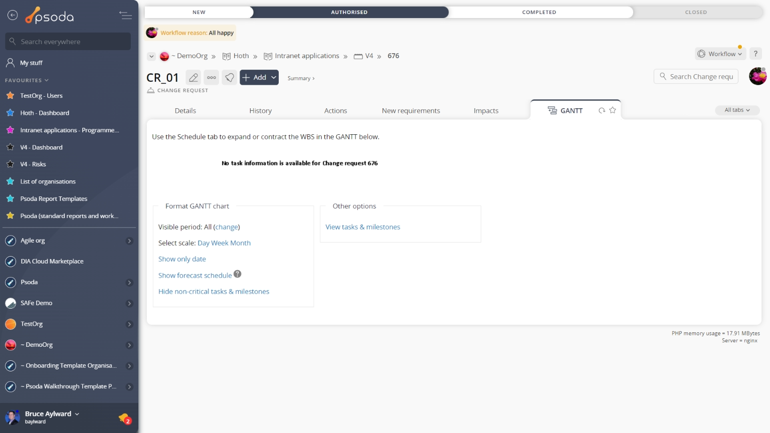
Task: Click the tag icon next to CR_01
Action: 229,77
